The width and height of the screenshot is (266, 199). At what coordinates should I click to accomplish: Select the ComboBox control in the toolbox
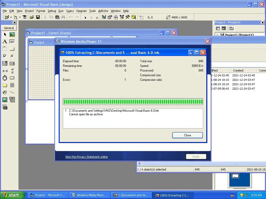pos(5,63)
